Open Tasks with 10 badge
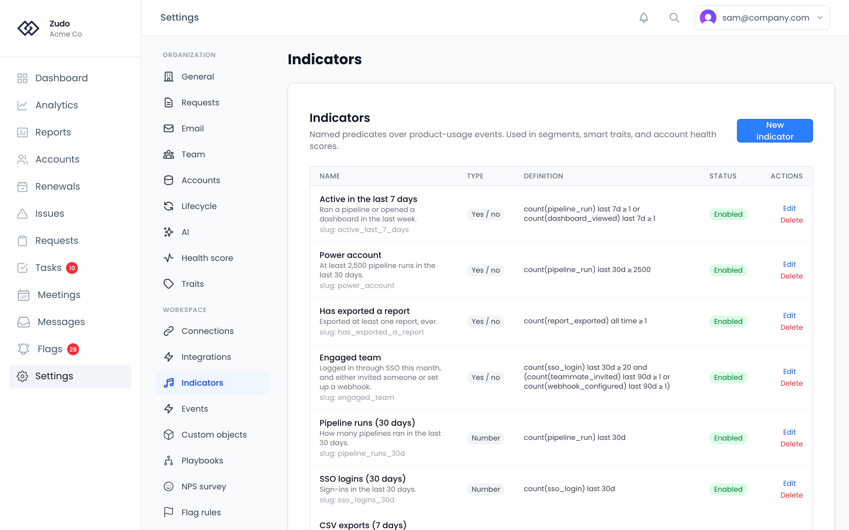The width and height of the screenshot is (849, 530). (70, 268)
